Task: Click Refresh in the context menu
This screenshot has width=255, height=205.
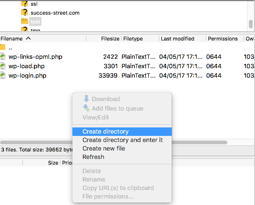Action: (122, 157)
